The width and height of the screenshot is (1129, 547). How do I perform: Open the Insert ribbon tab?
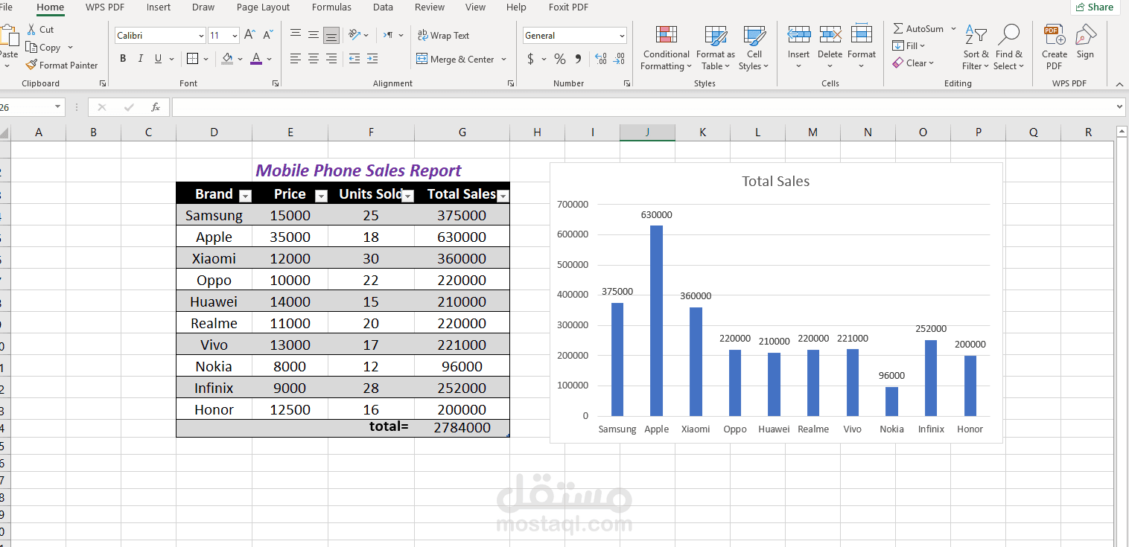point(159,7)
